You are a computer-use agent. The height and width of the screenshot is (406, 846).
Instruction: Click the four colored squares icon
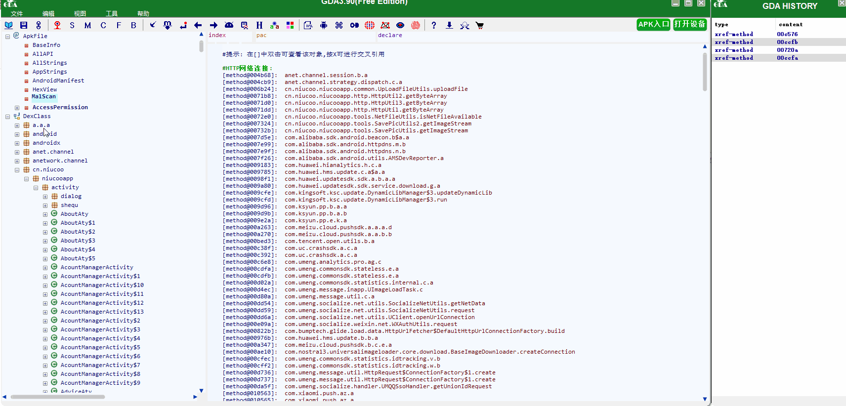[x=290, y=25]
